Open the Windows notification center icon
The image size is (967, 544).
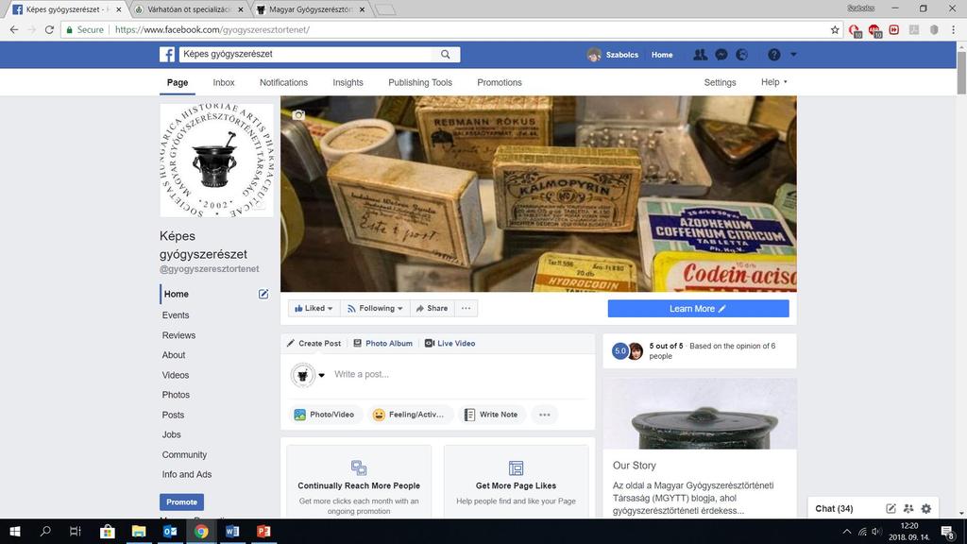coord(948,532)
